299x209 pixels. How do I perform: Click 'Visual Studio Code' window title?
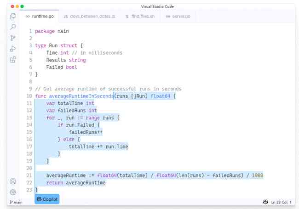[x=157, y=6]
